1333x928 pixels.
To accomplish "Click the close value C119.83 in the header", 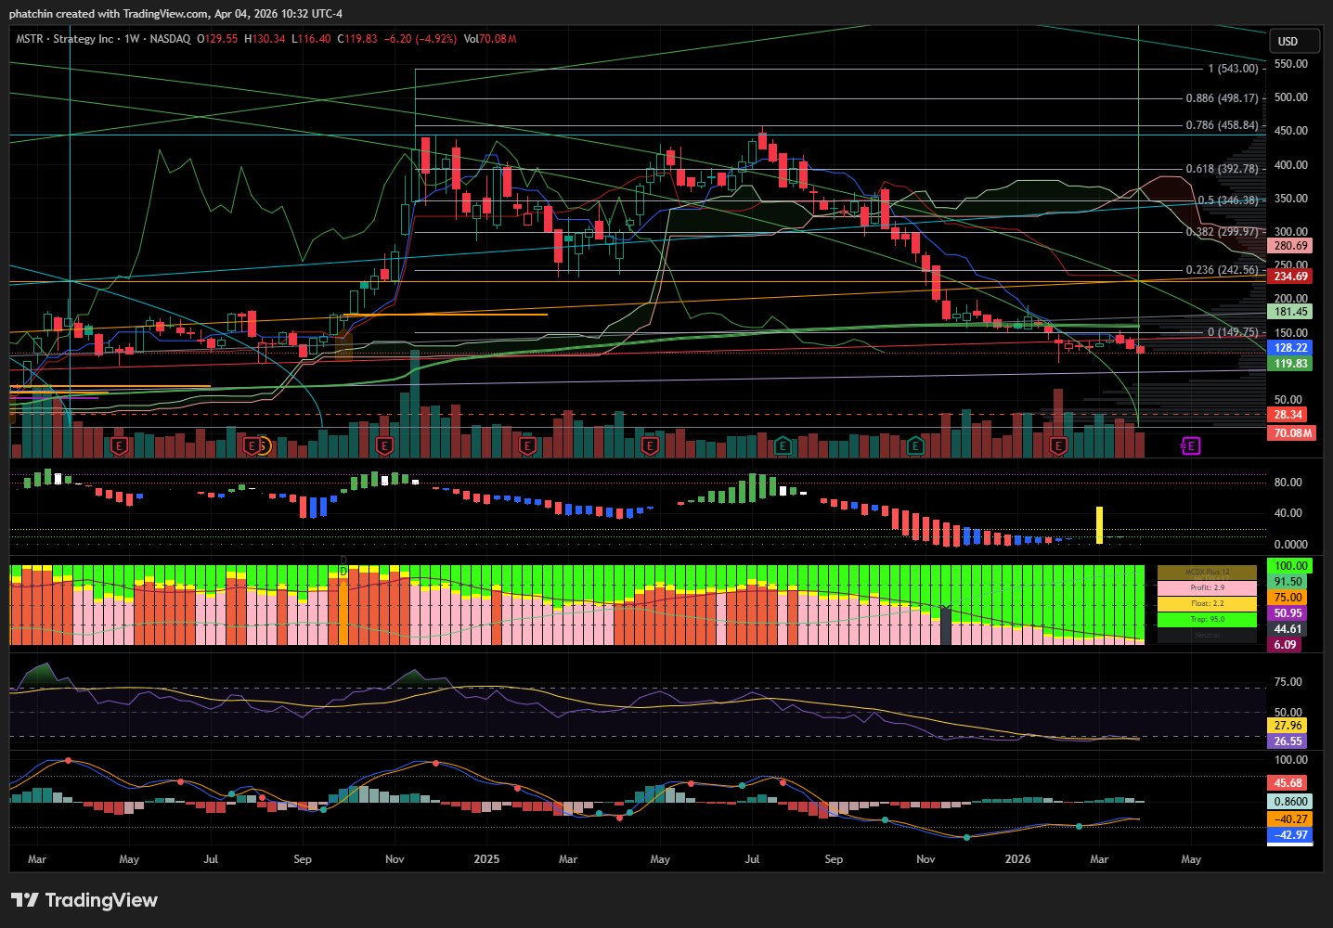I will click(x=356, y=39).
